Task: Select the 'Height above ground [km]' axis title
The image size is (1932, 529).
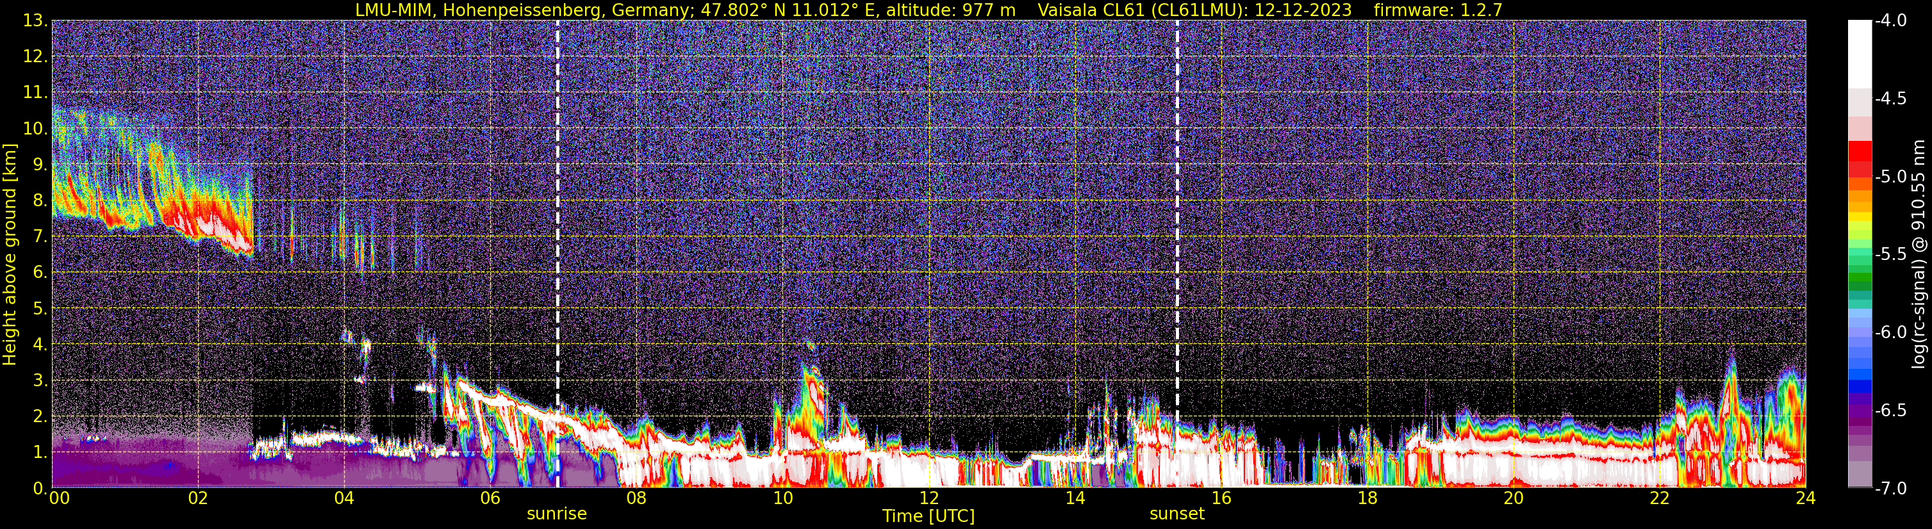Action: [x=10, y=254]
